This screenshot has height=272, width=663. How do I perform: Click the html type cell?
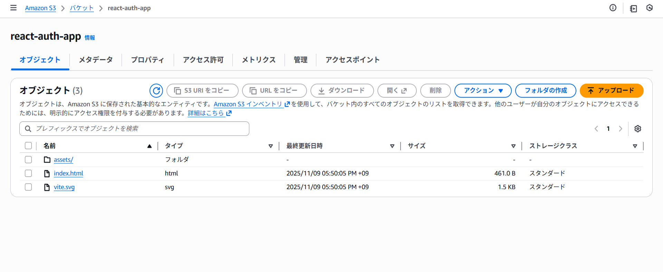click(x=171, y=173)
